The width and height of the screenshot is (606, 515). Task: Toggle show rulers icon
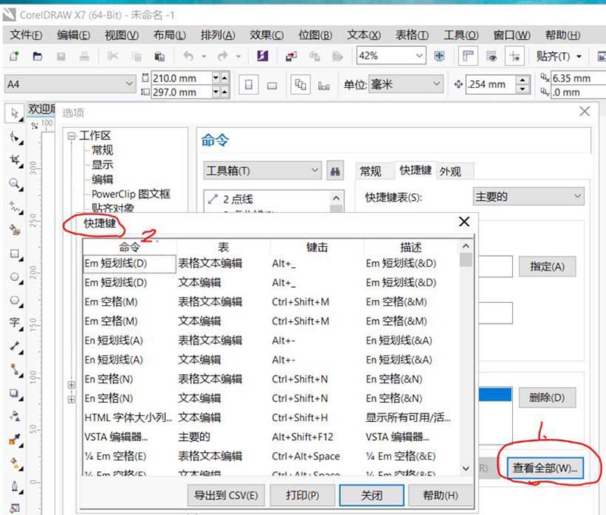[468, 56]
